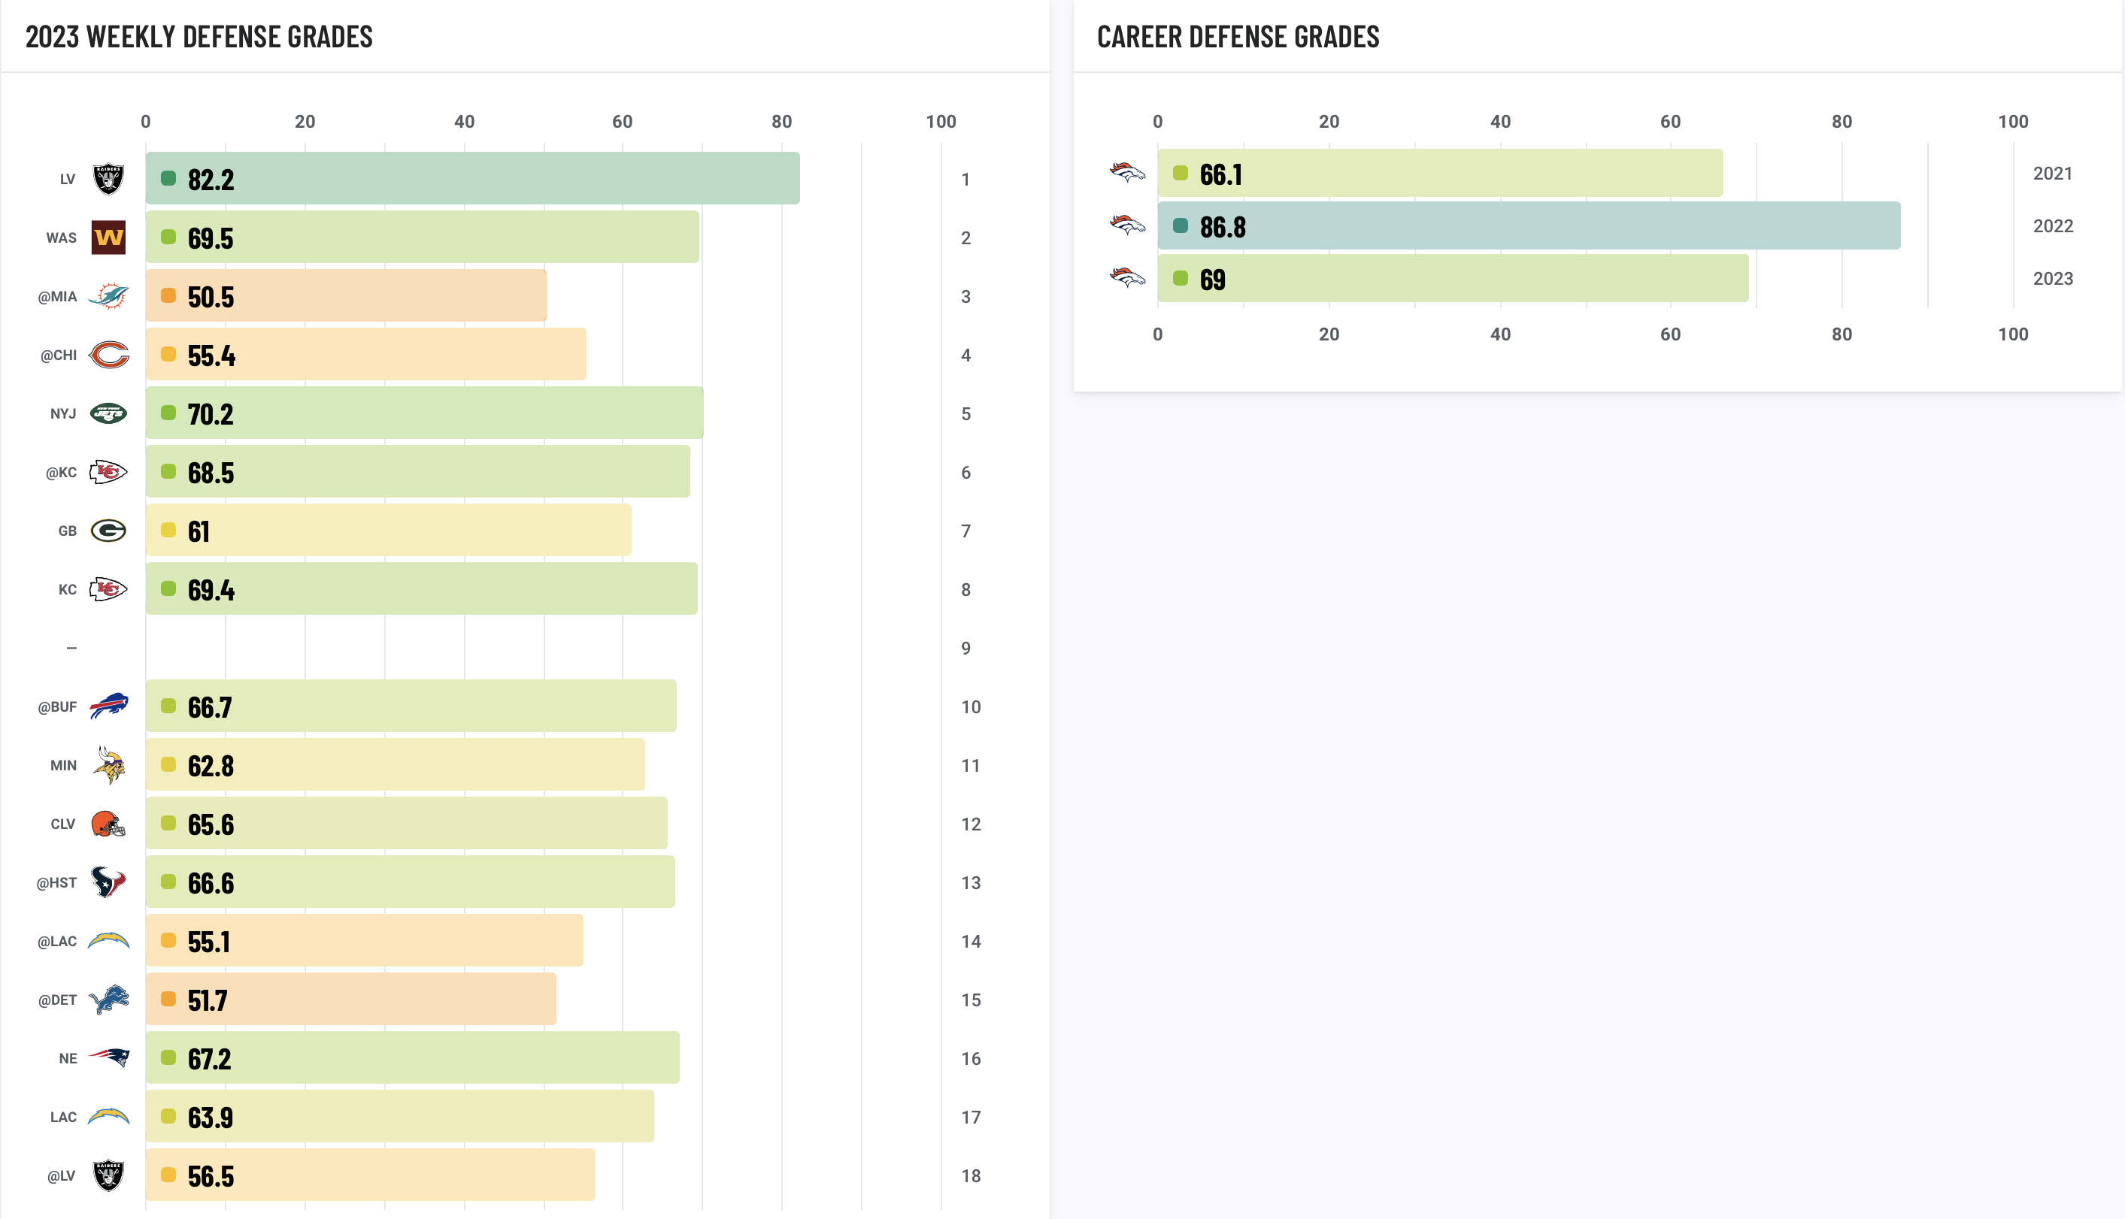Click the Detroit Lions logo

[x=108, y=1000]
